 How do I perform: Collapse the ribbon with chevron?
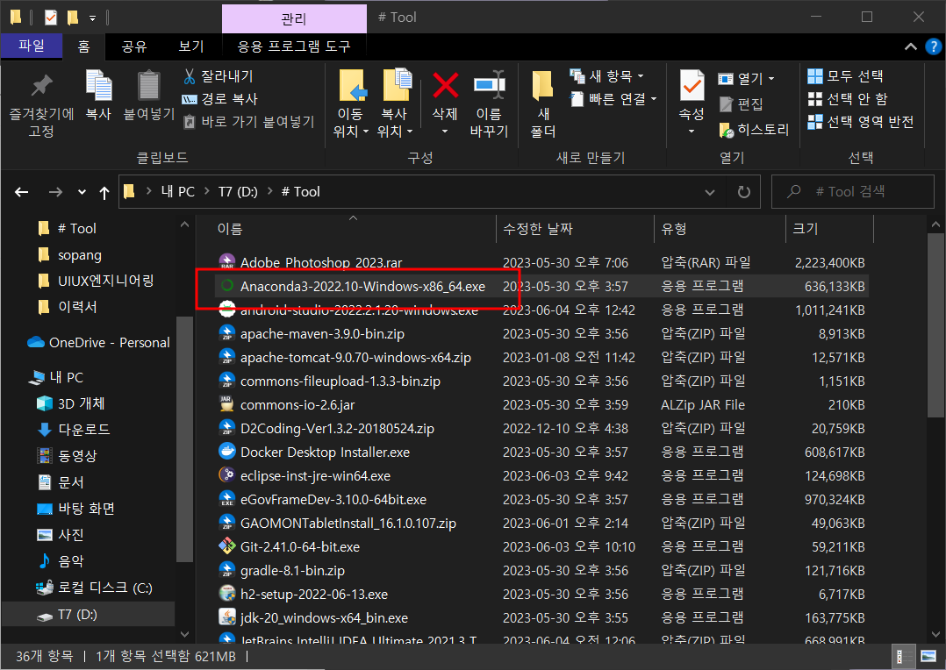[x=910, y=46]
